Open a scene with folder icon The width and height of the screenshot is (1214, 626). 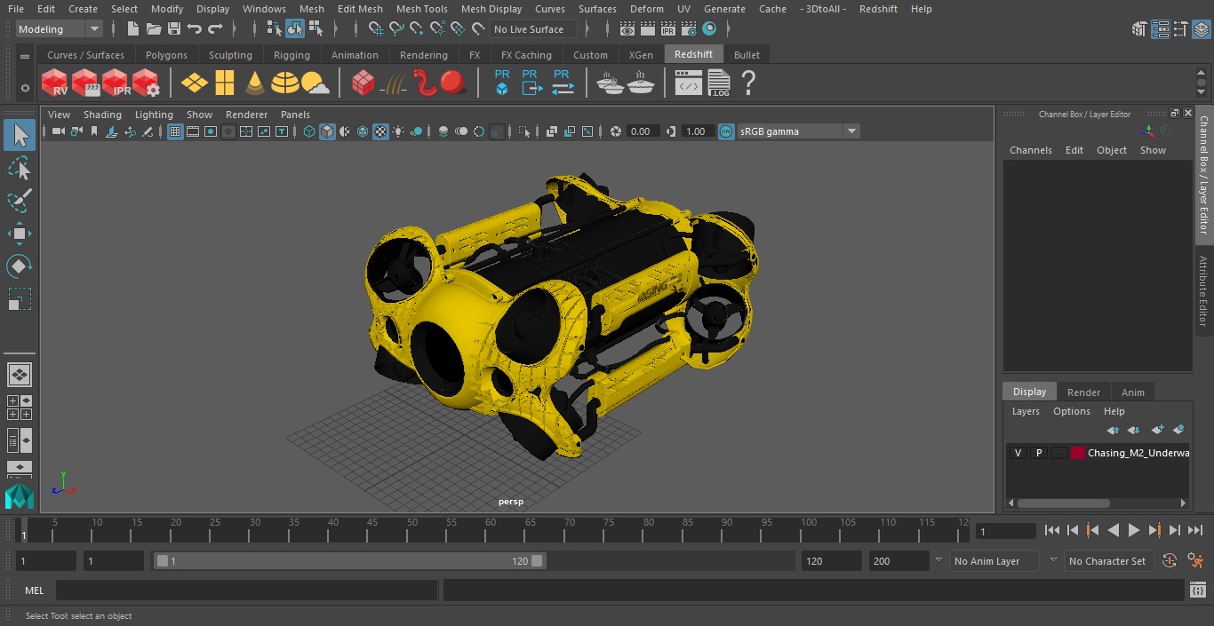coord(154,29)
